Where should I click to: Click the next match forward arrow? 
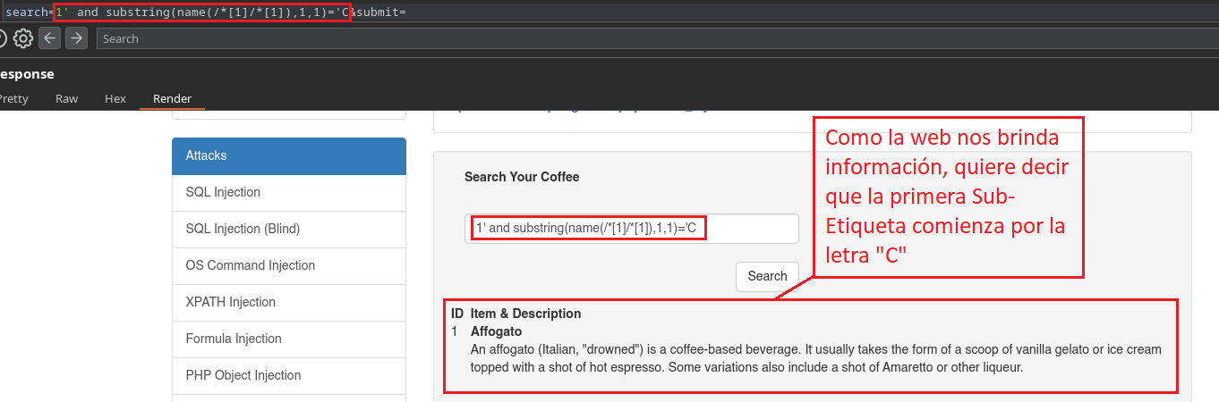76,38
